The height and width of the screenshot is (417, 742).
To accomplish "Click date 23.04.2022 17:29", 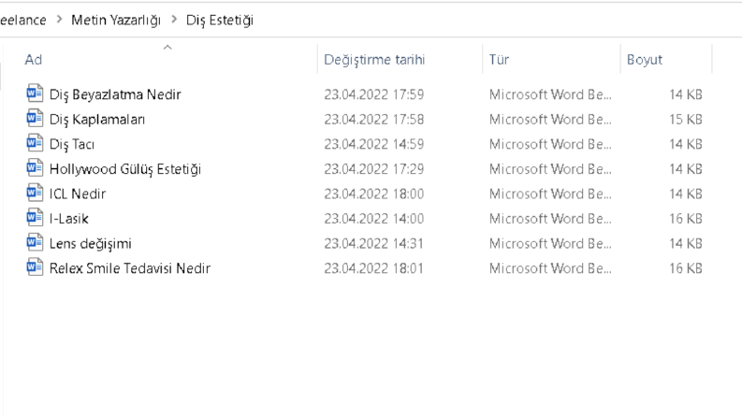I will (x=374, y=169).
